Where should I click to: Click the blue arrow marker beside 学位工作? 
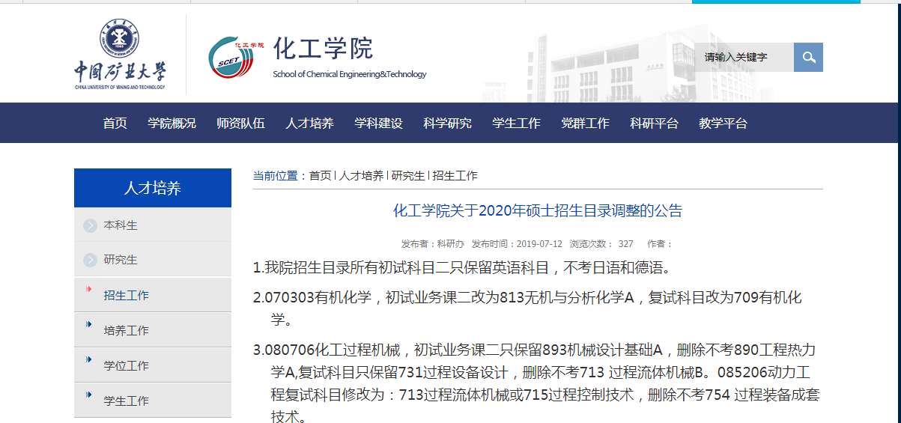tap(89, 360)
